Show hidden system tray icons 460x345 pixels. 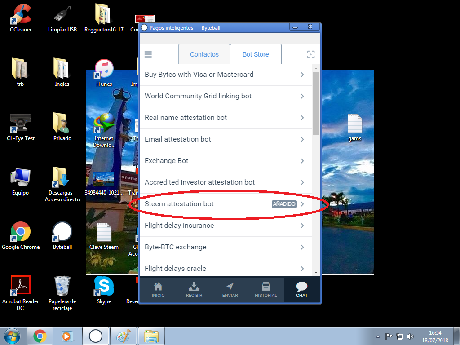tap(378, 336)
